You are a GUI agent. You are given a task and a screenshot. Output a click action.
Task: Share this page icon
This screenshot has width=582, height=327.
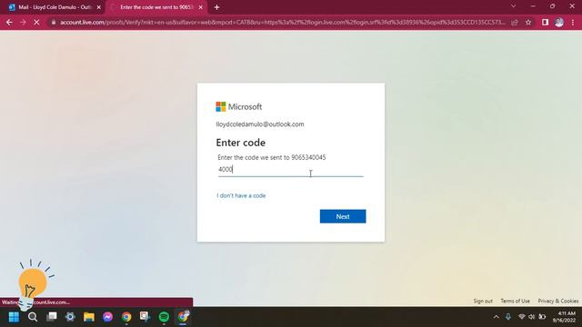[x=515, y=22]
